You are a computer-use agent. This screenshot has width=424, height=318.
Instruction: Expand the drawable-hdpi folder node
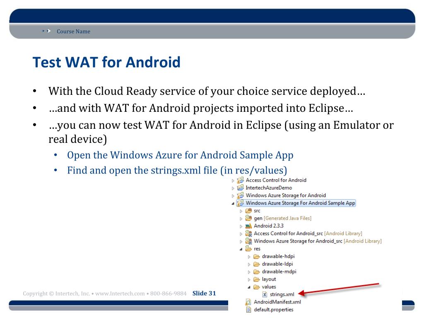click(249, 257)
